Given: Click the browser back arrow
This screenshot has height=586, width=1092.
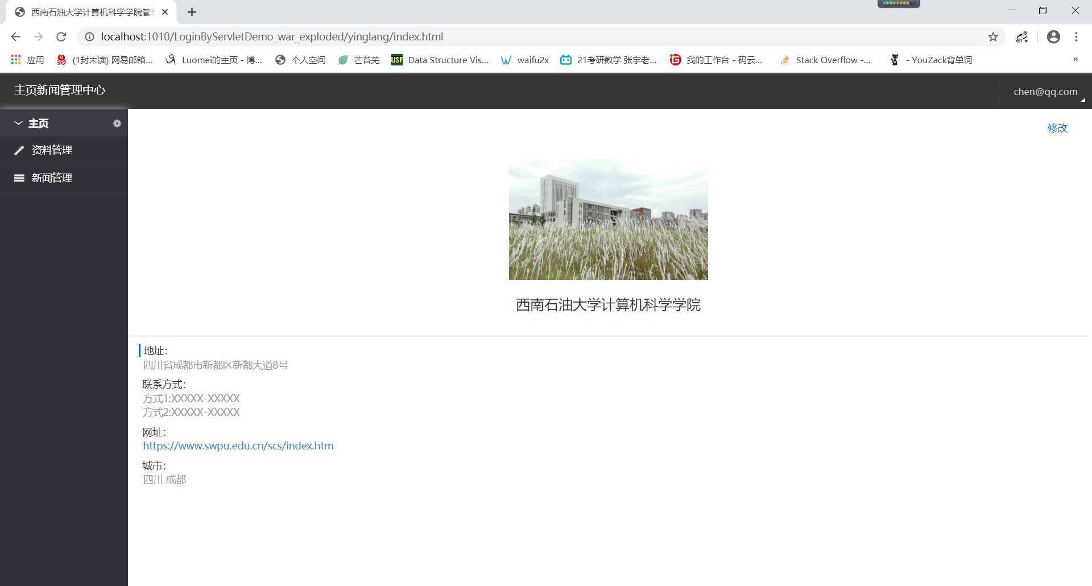Looking at the screenshot, I should pos(15,36).
